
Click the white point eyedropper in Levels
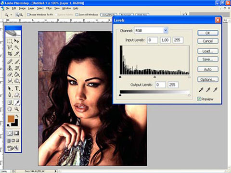pos(215,90)
